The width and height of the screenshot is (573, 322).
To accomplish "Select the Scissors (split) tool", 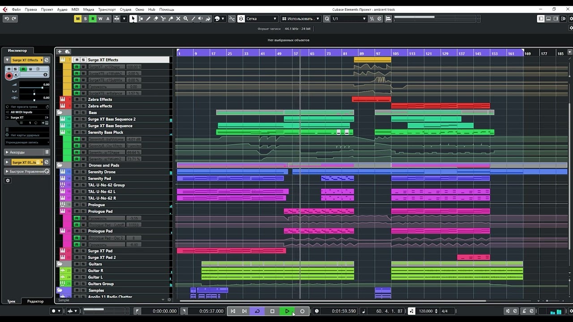I will [163, 19].
